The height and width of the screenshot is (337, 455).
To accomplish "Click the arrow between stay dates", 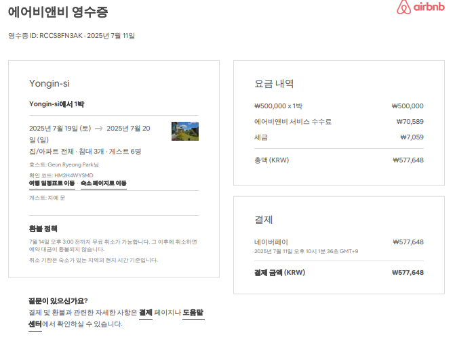I will coord(99,129).
